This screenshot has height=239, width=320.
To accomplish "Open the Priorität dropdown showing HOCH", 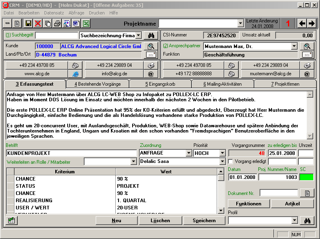I will [222, 153].
